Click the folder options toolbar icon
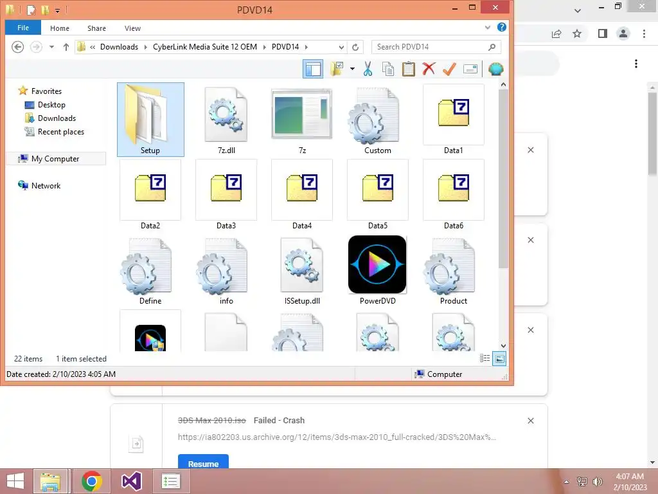The width and height of the screenshot is (658, 494). pos(337,69)
